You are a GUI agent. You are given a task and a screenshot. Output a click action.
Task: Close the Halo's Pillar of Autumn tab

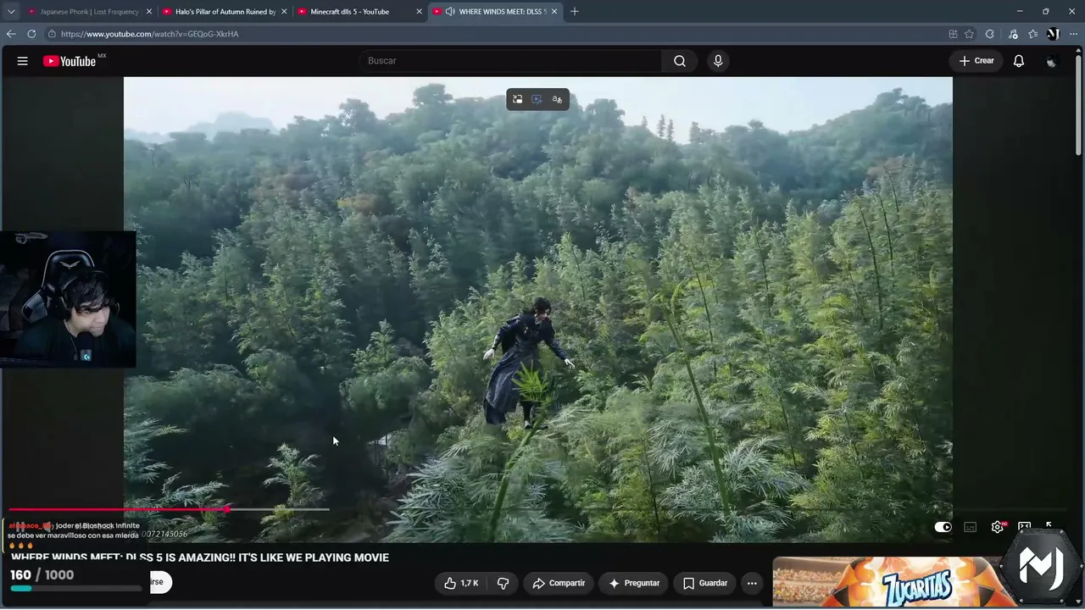[x=283, y=12]
